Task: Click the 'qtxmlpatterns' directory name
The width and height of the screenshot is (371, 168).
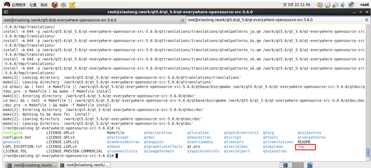Action: coord(312,137)
